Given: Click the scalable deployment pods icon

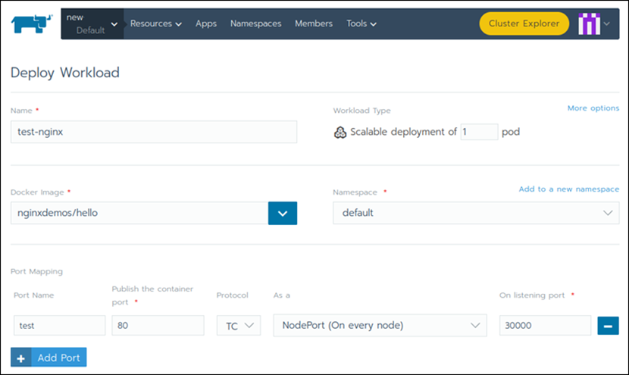Looking at the screenshot, I should point(340,132).
